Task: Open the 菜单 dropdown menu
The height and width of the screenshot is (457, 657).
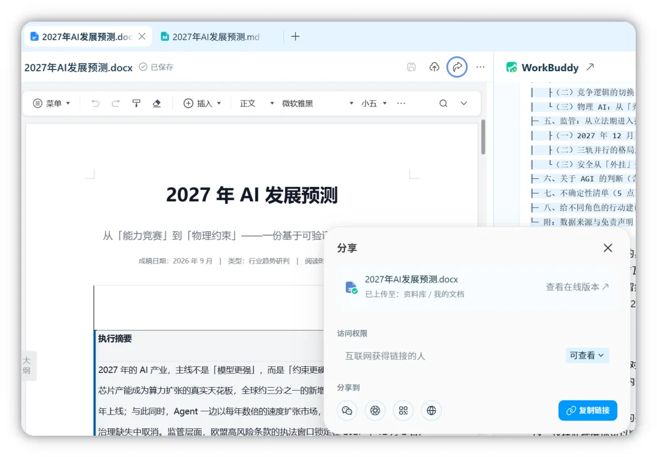Action: pyautogui.click(x=52, y=103)
